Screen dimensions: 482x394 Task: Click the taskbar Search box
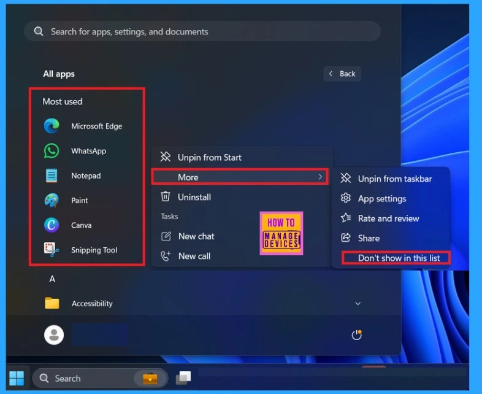100,378
